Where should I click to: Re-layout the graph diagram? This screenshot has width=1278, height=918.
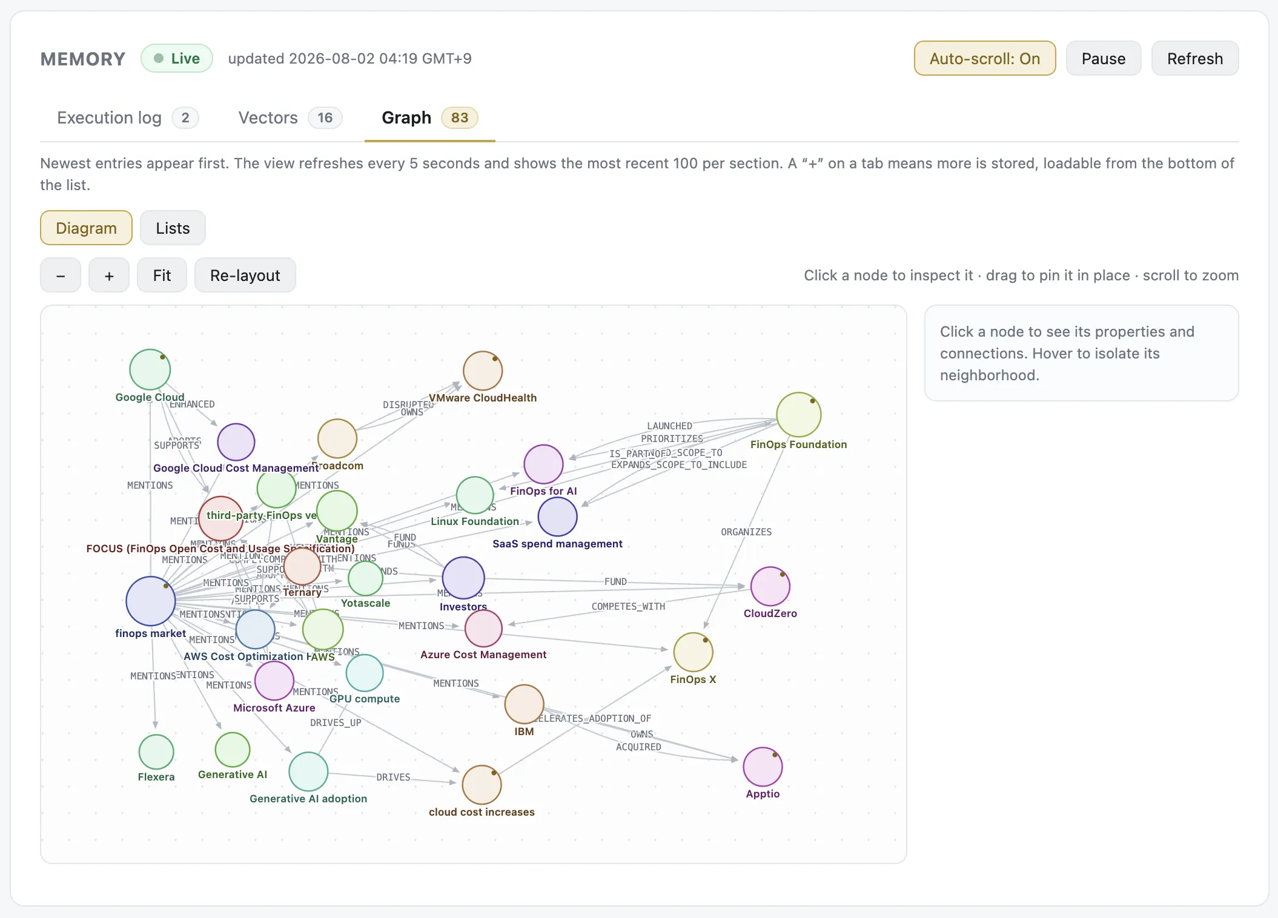[245, 275]
